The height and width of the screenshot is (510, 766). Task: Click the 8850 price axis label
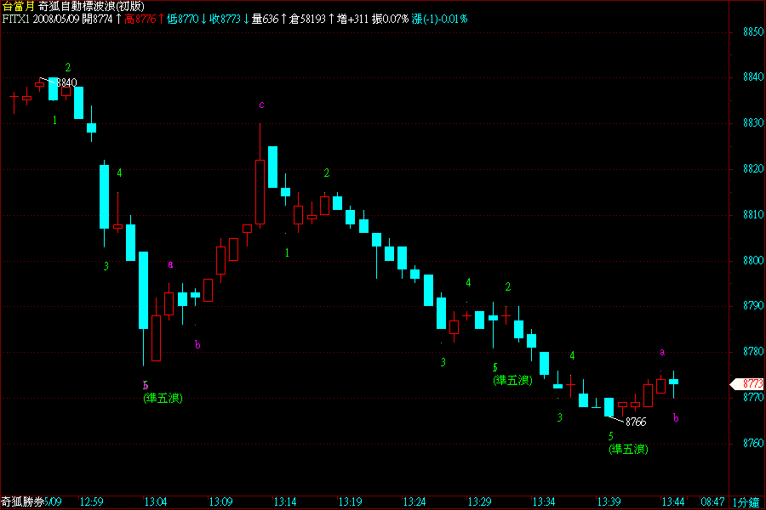pos(753,31)
